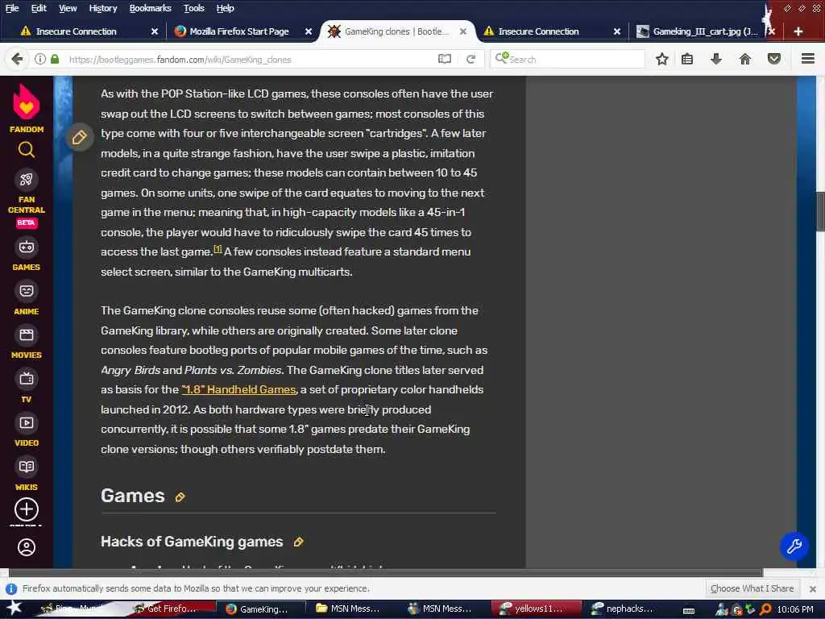Open the Fandom home logo

pos(27,109)
